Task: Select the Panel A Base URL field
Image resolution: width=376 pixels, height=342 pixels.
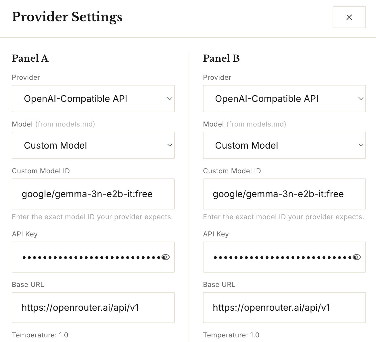Action: coord(93,308)
